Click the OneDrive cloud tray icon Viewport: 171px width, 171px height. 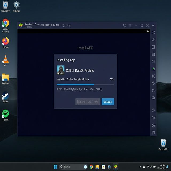point(144,167)
